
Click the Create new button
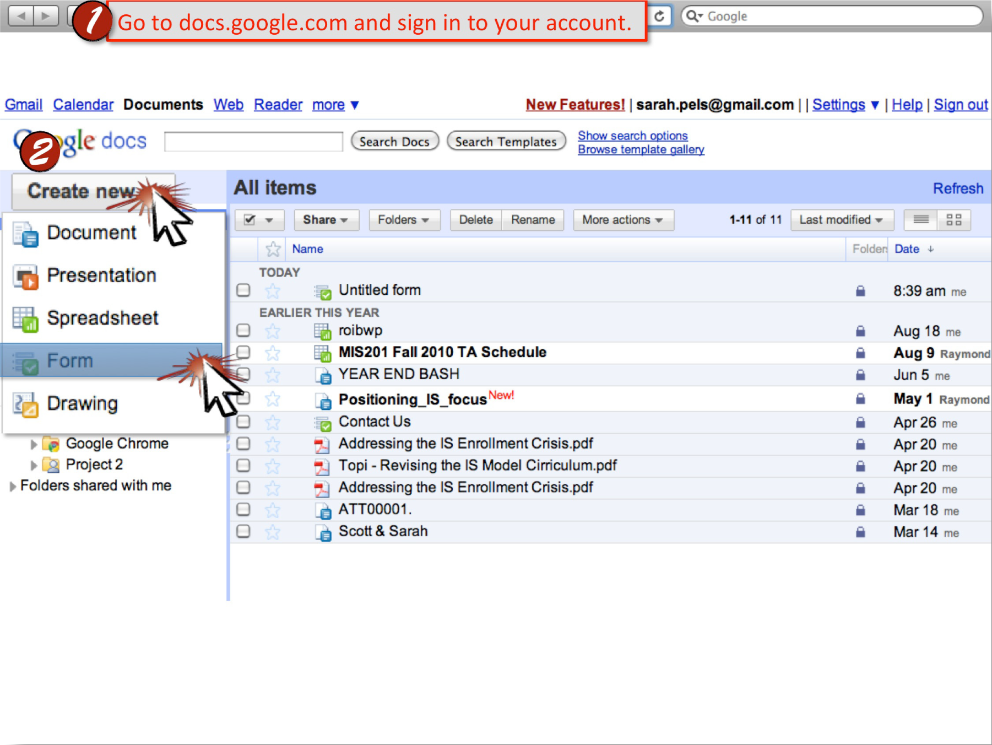[x=93, y=191]
